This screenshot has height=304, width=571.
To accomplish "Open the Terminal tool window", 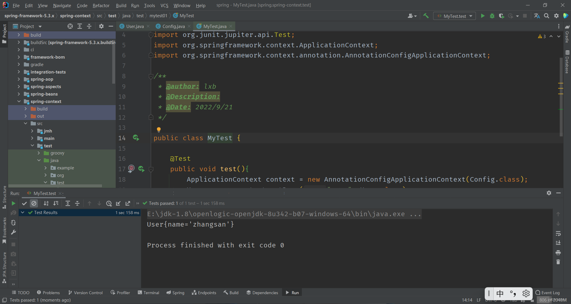I will coord(148,293).
